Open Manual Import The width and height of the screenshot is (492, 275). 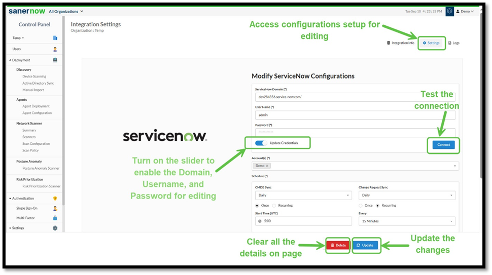33,90
